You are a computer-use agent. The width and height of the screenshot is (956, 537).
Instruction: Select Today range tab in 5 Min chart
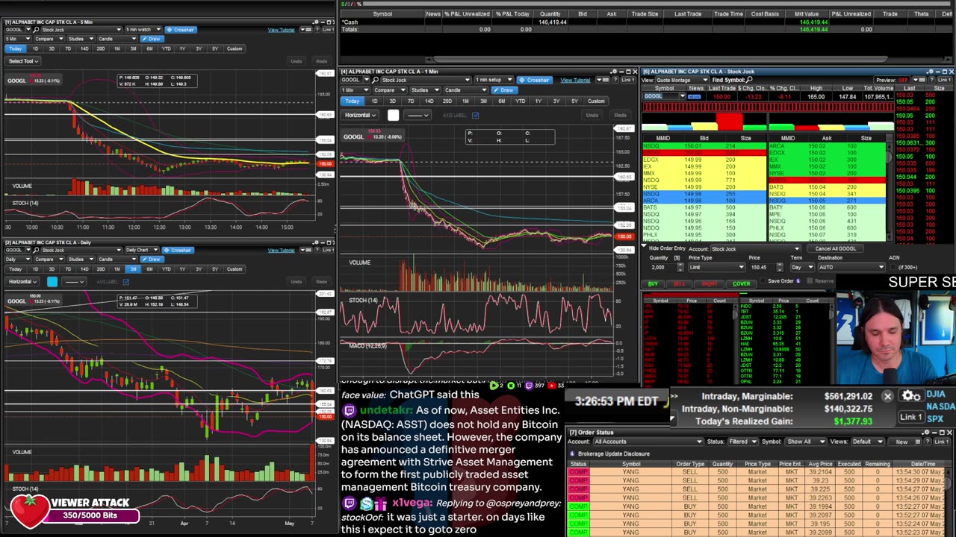tap(15, 48)
